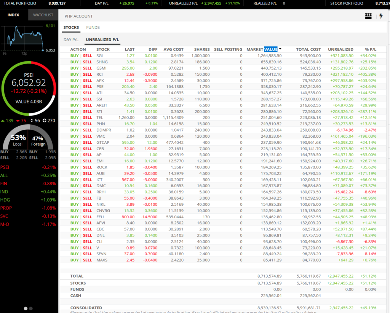
Task: Sort table by Unrealized column header
Action: point(340,49)
